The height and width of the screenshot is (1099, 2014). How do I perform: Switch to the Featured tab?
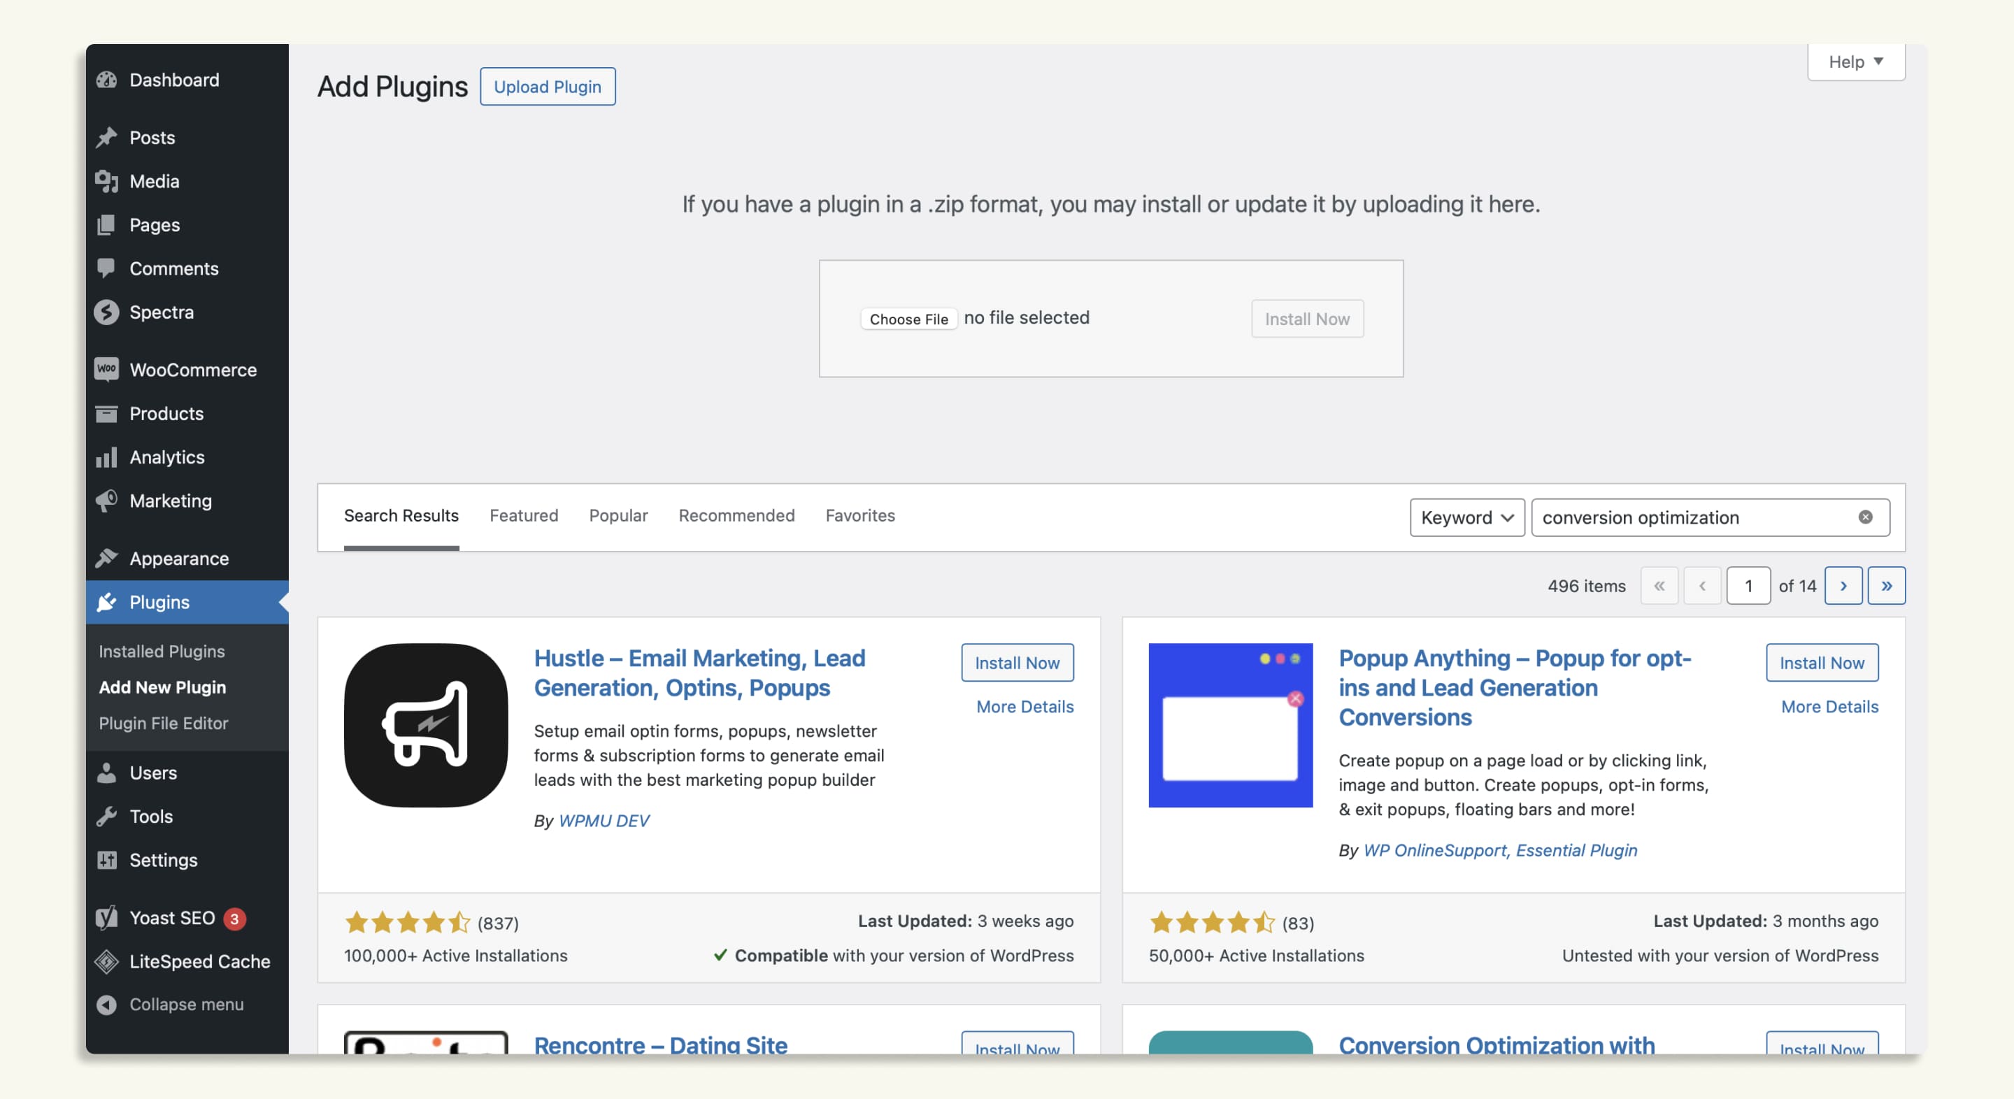(x=523, y=515)
